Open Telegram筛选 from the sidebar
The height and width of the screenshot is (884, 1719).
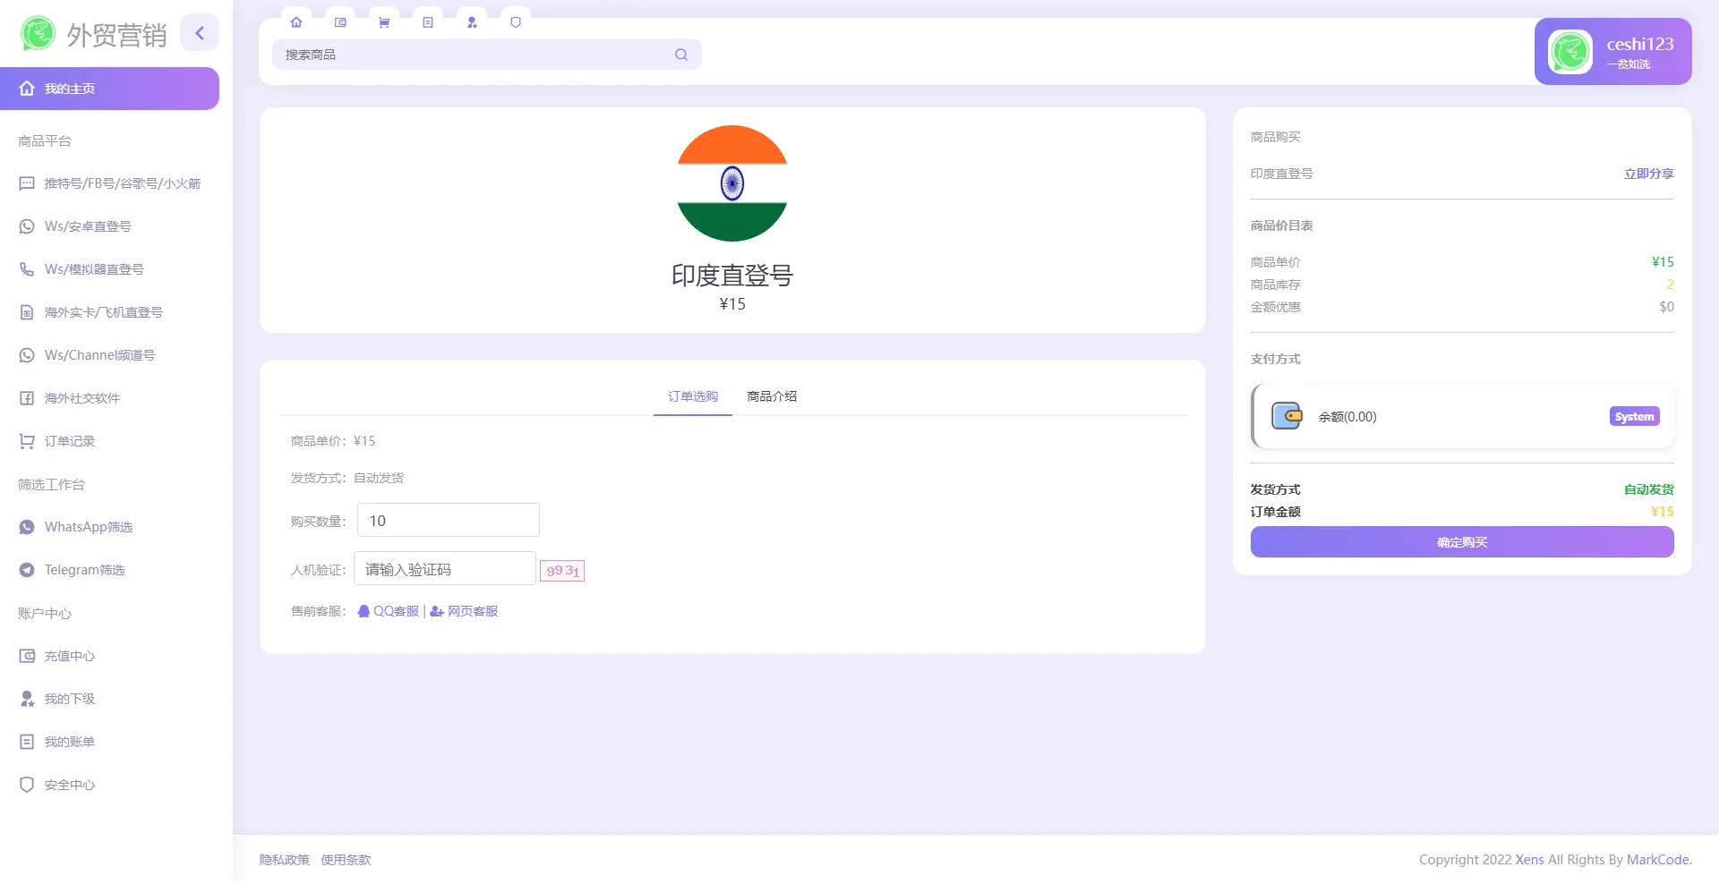[27, 570]
